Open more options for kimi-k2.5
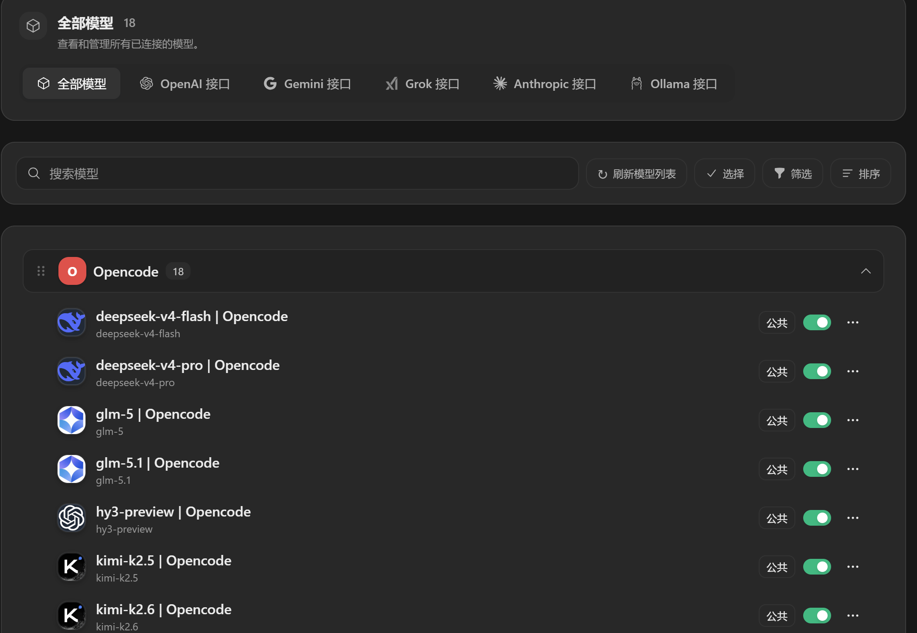The width and height of the screenshot is (917, 633). [x=853, y=567]
